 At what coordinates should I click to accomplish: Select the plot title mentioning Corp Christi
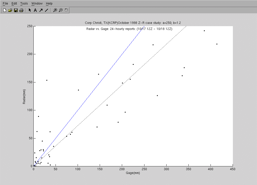133,23
